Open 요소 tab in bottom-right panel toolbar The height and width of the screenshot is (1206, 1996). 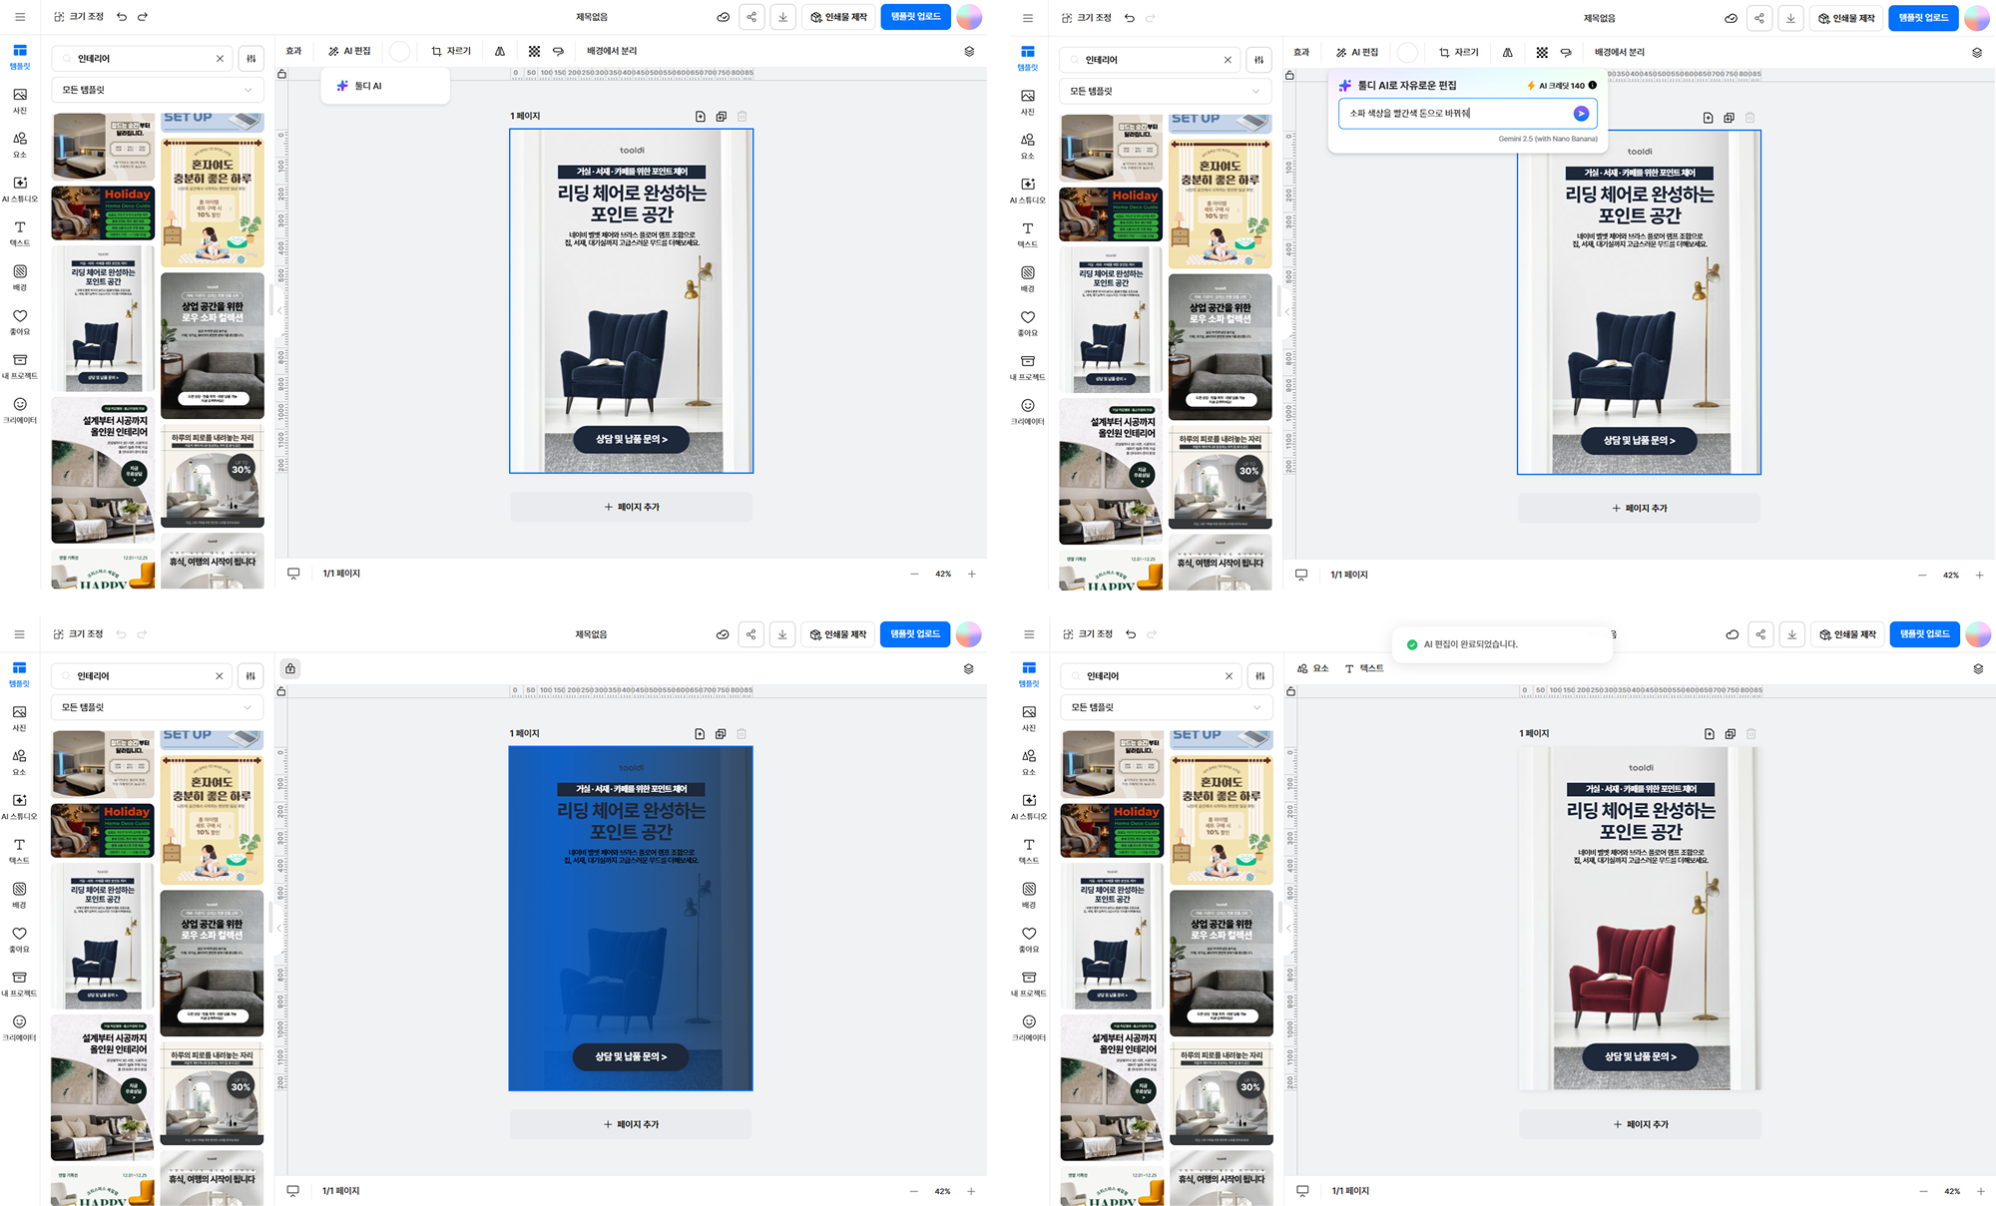tap(1312, 668)
